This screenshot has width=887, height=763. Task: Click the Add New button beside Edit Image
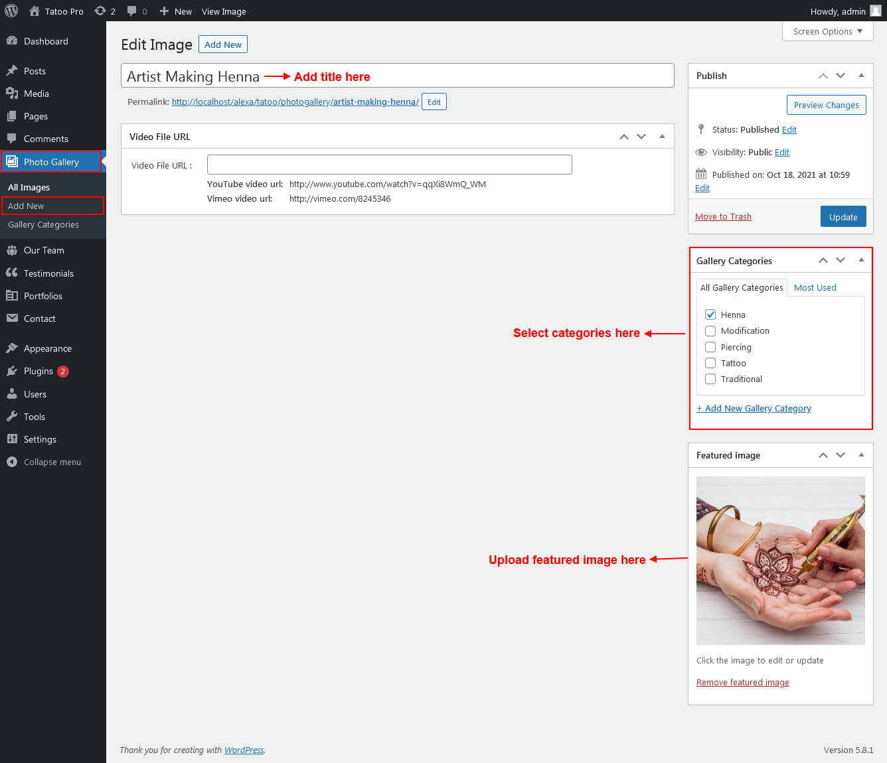pos(223,44)
